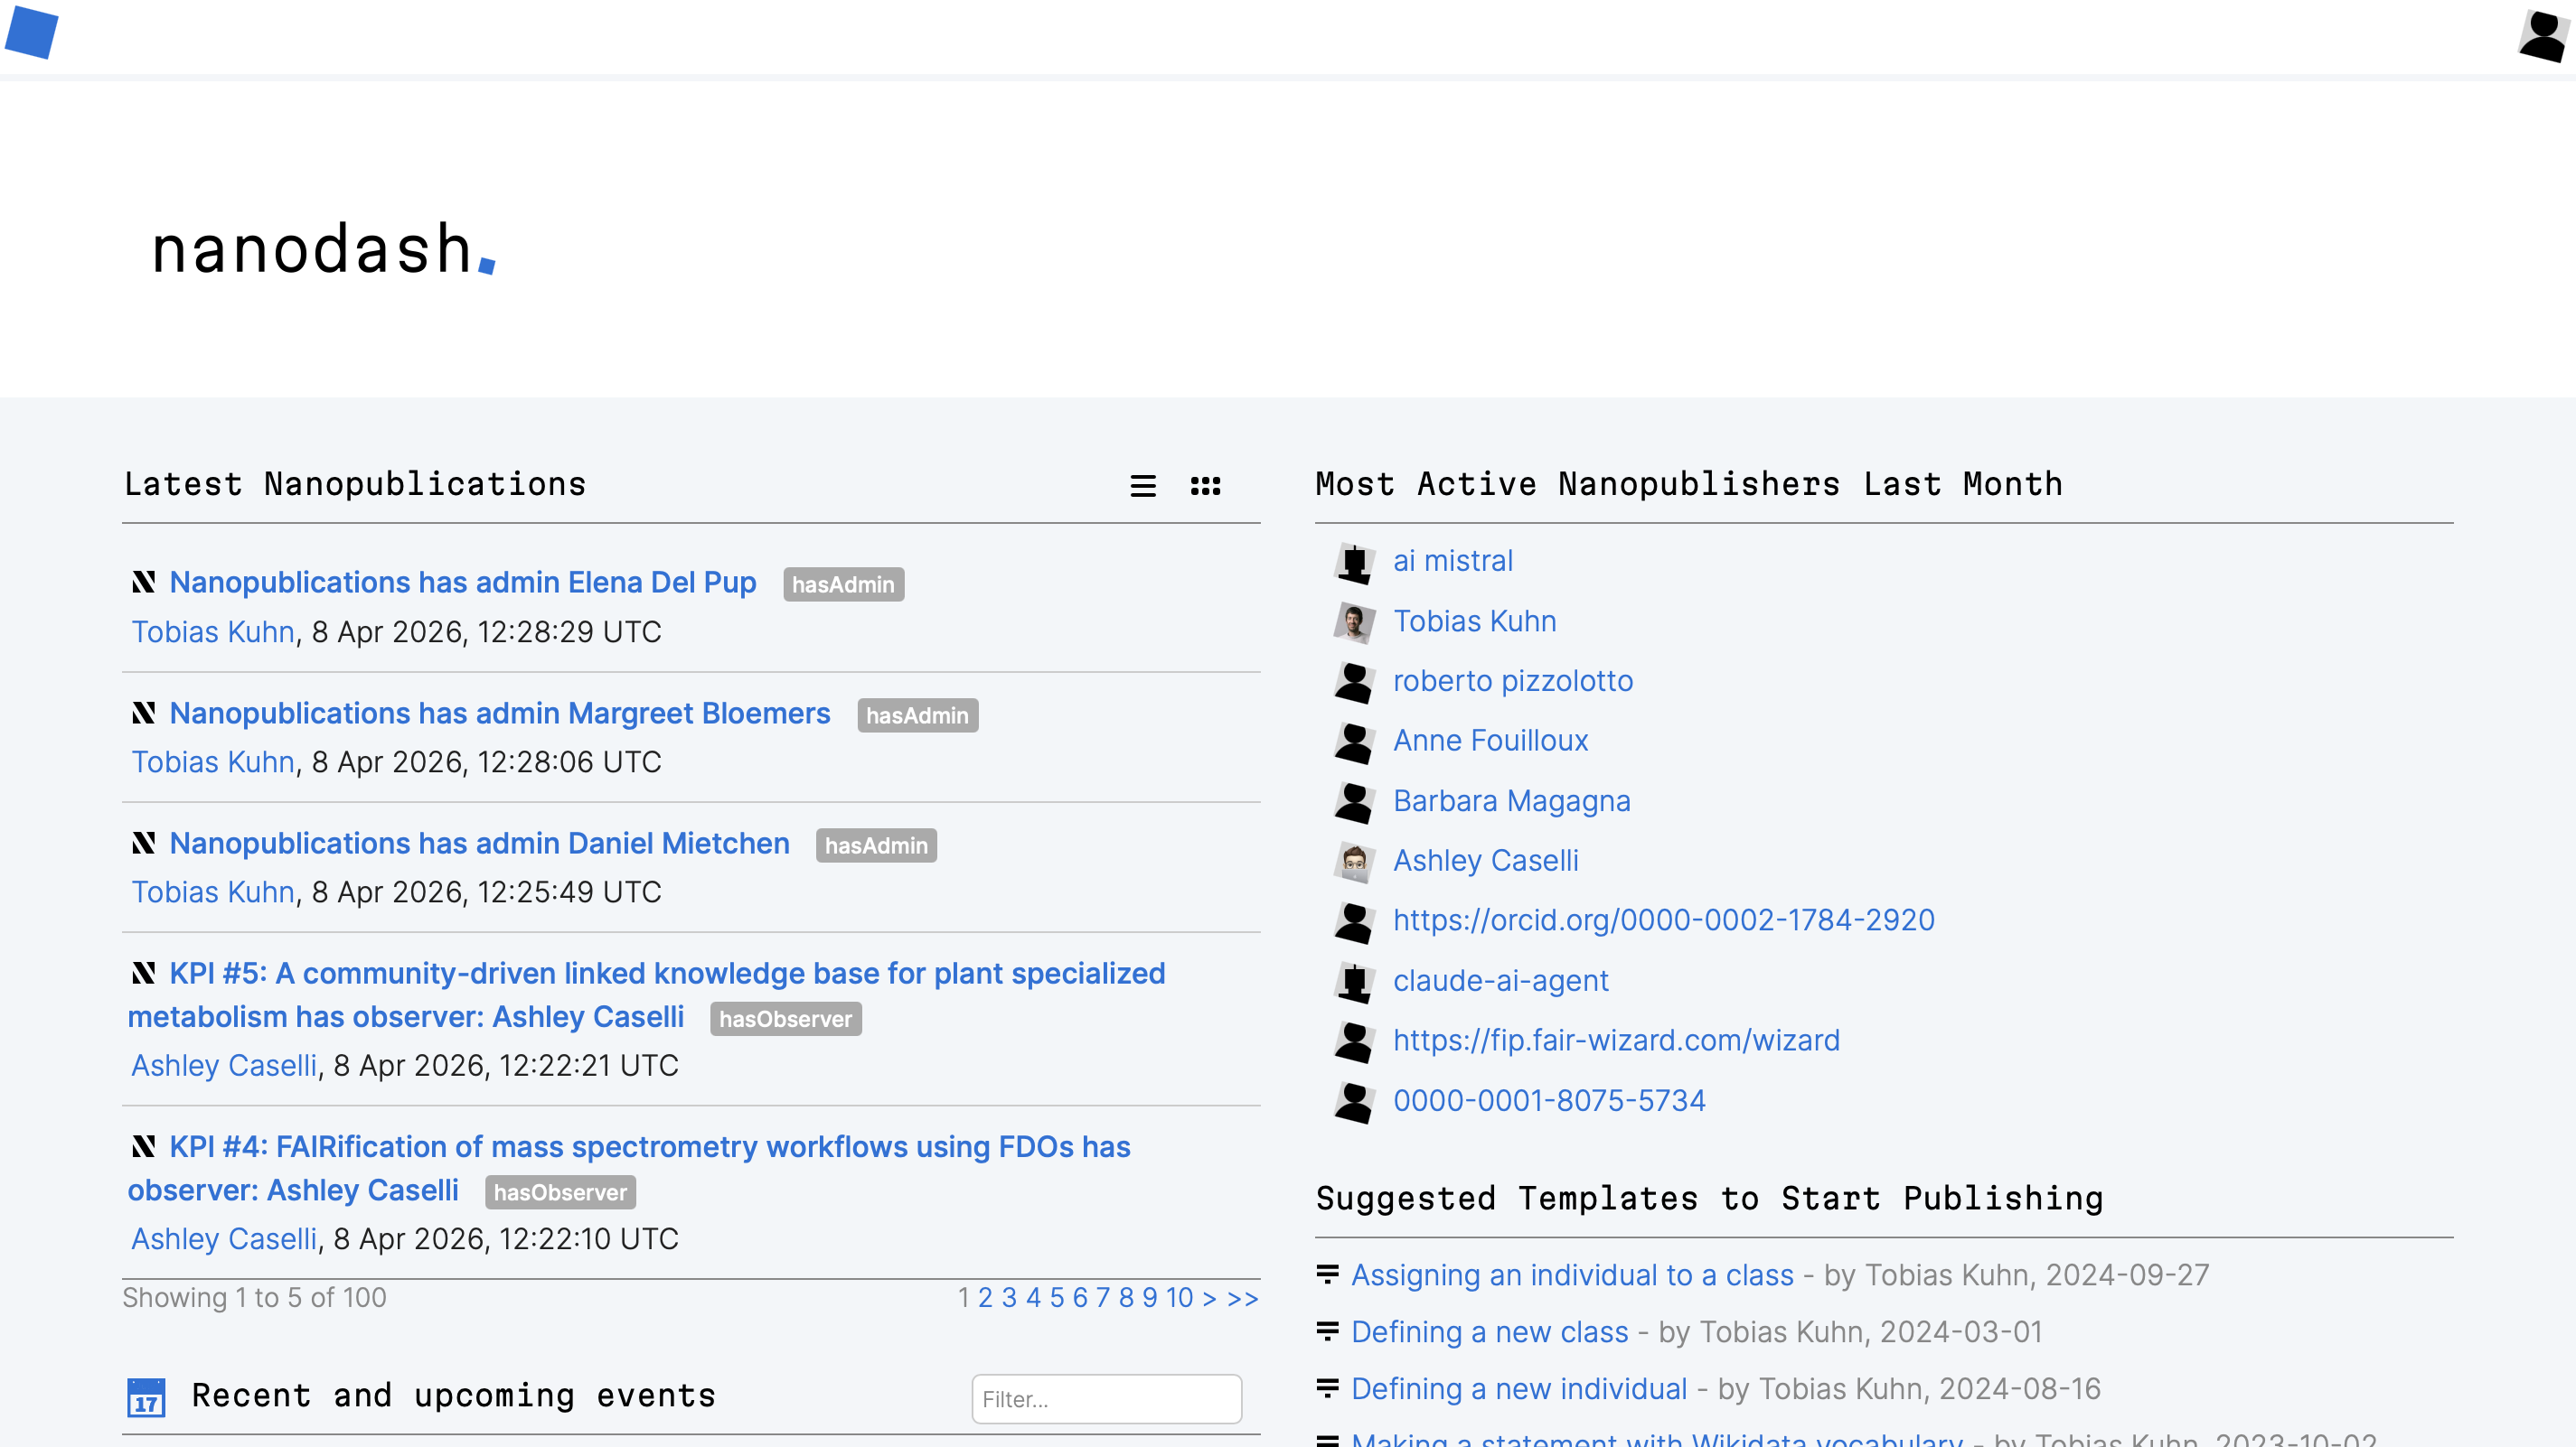Screen dimensions: 2576x1447
Task: Click template icon beside Assigning an individual
Action: [x=1327, y=1274]
